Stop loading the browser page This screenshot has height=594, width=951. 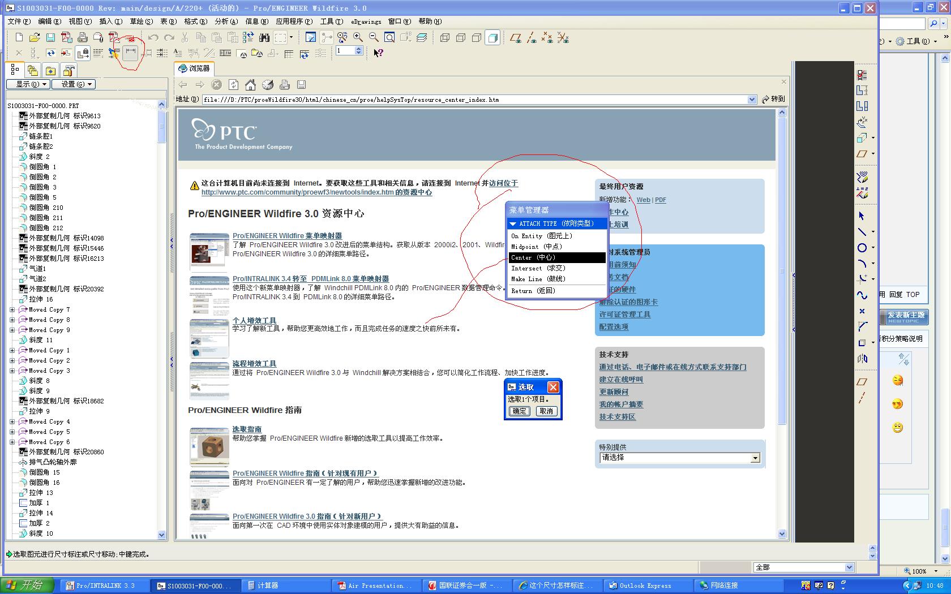coord(216,85)
